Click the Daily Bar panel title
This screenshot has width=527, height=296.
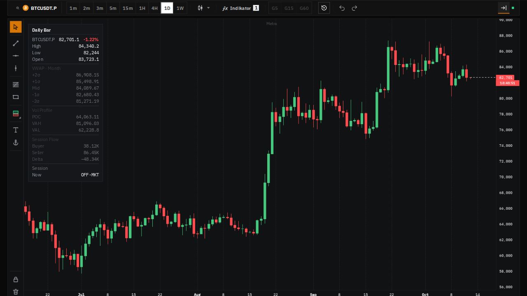pyautogui.click(x=42, y=30)
